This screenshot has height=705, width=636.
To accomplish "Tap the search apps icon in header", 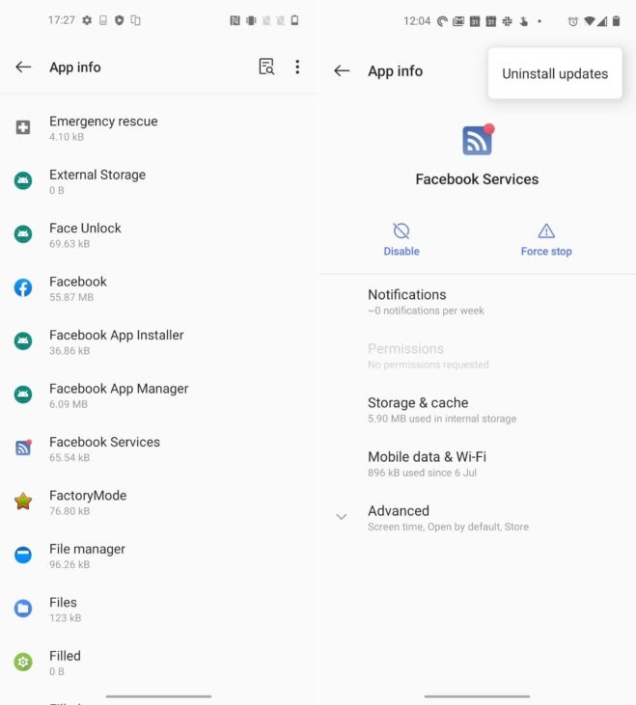I will coord(266,67).
